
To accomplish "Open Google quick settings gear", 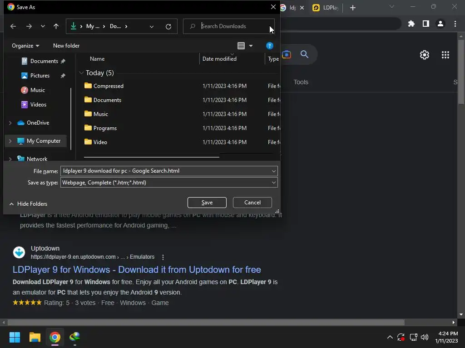I will tap(425, 55).
